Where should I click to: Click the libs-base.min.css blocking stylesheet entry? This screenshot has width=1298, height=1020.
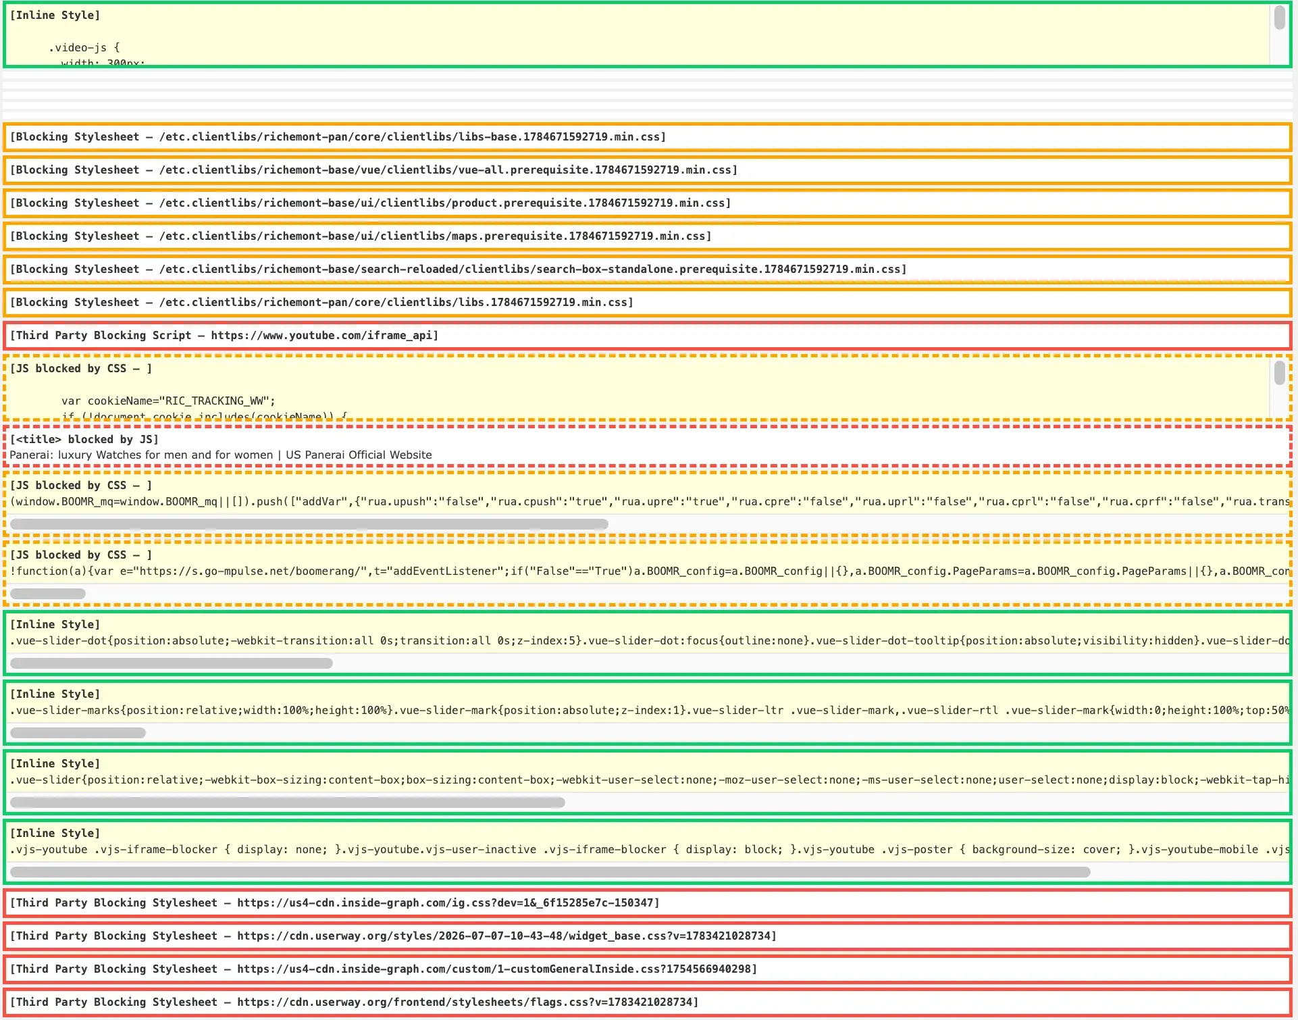coord(647,137)
